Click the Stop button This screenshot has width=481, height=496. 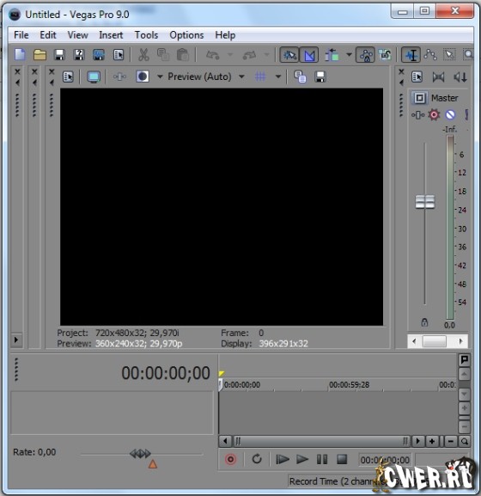click(342, 459)
